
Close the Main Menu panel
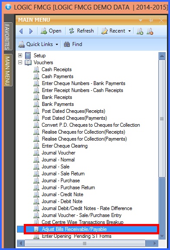coord(161,20)
